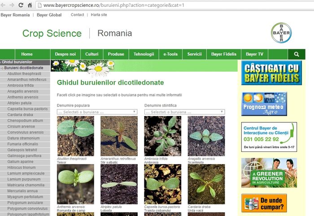Click the De unde cumpar banner
Screen dimensions: 314x216
point(264,203)
